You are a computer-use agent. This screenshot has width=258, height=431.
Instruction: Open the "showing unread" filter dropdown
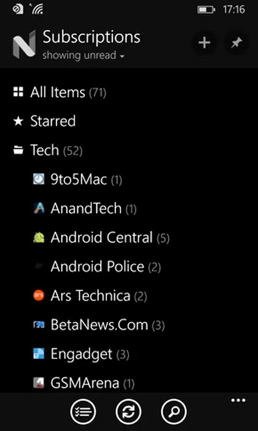click(x=84, y=55)
